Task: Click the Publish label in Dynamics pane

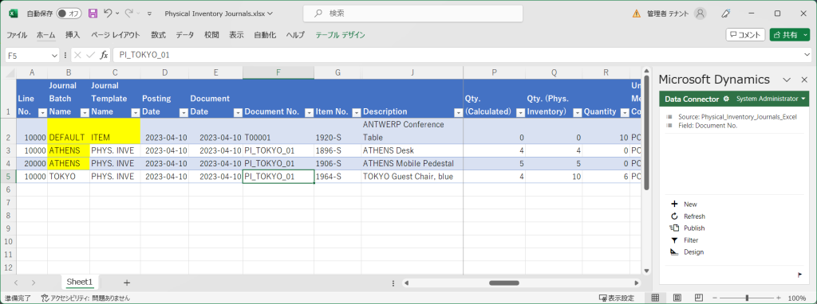Action: tap(694, 228)
